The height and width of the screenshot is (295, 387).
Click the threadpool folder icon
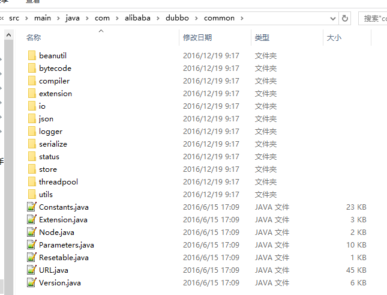click(32, 181)
